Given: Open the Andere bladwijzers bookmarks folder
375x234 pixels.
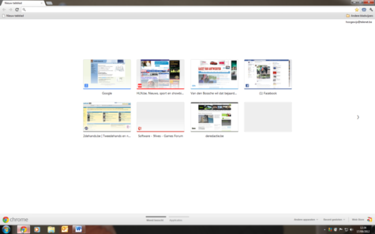Looking at the screenshot, I should click(359, 16).
